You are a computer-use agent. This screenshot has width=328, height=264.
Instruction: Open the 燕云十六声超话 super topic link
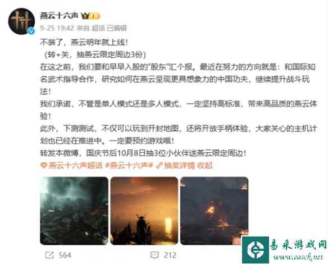pos(75,165)
